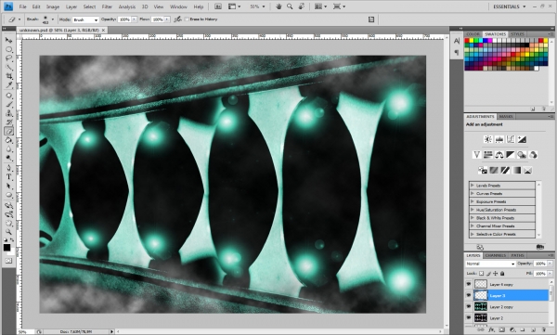This screenshot has height=335, width=557.
Task: Toggle lock transparent pixels
Action: (x=481, y=274)
